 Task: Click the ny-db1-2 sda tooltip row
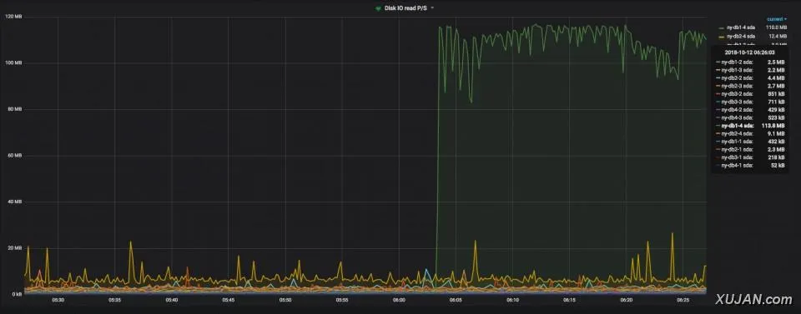tap(750, 62)
